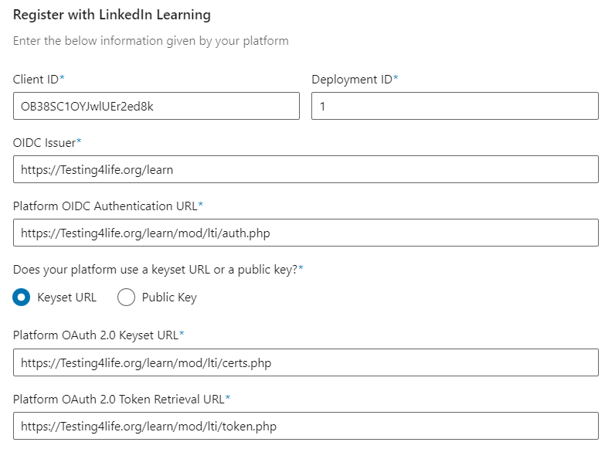Click the 'Public Key' option label

tap(169, 298)
